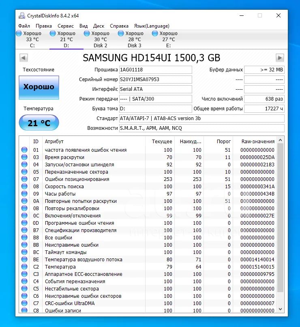Click status icon for BE Температура воздушного потока

(24, 259)
